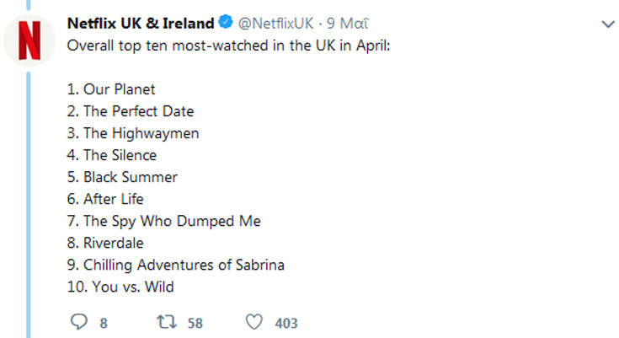Click the tweet's opening line about April
Image resolution: width=619 pixels, height=338 pixels.
coord(229,45)
